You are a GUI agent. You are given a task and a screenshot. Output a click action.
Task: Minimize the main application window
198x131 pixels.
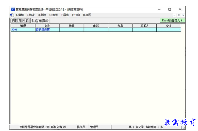point(159,9)
